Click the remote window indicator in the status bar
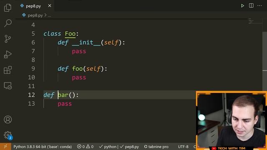267x150 pixels. coord(5,146)
